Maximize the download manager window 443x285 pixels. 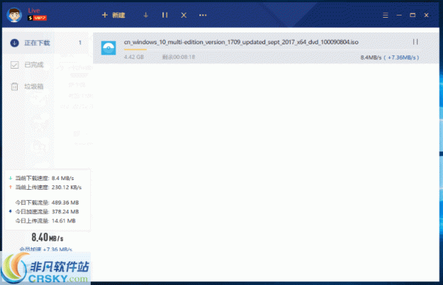point(413,15)
